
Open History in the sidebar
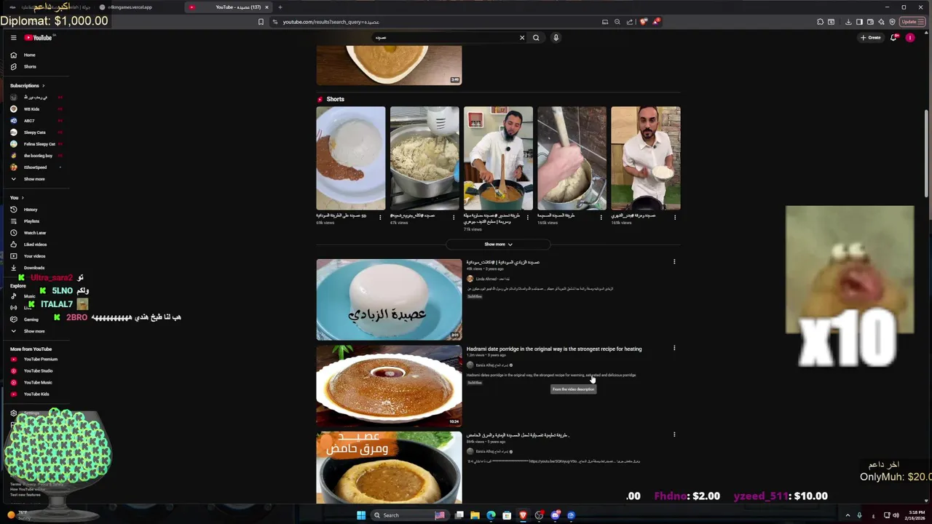(x=31, y=210)
